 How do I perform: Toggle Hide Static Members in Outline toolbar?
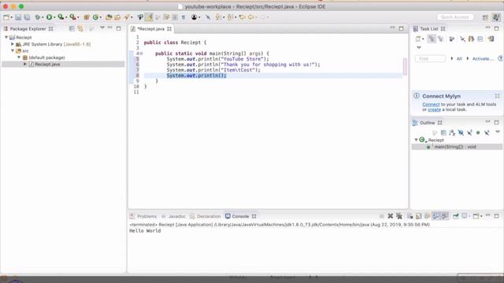click(469, 133)
